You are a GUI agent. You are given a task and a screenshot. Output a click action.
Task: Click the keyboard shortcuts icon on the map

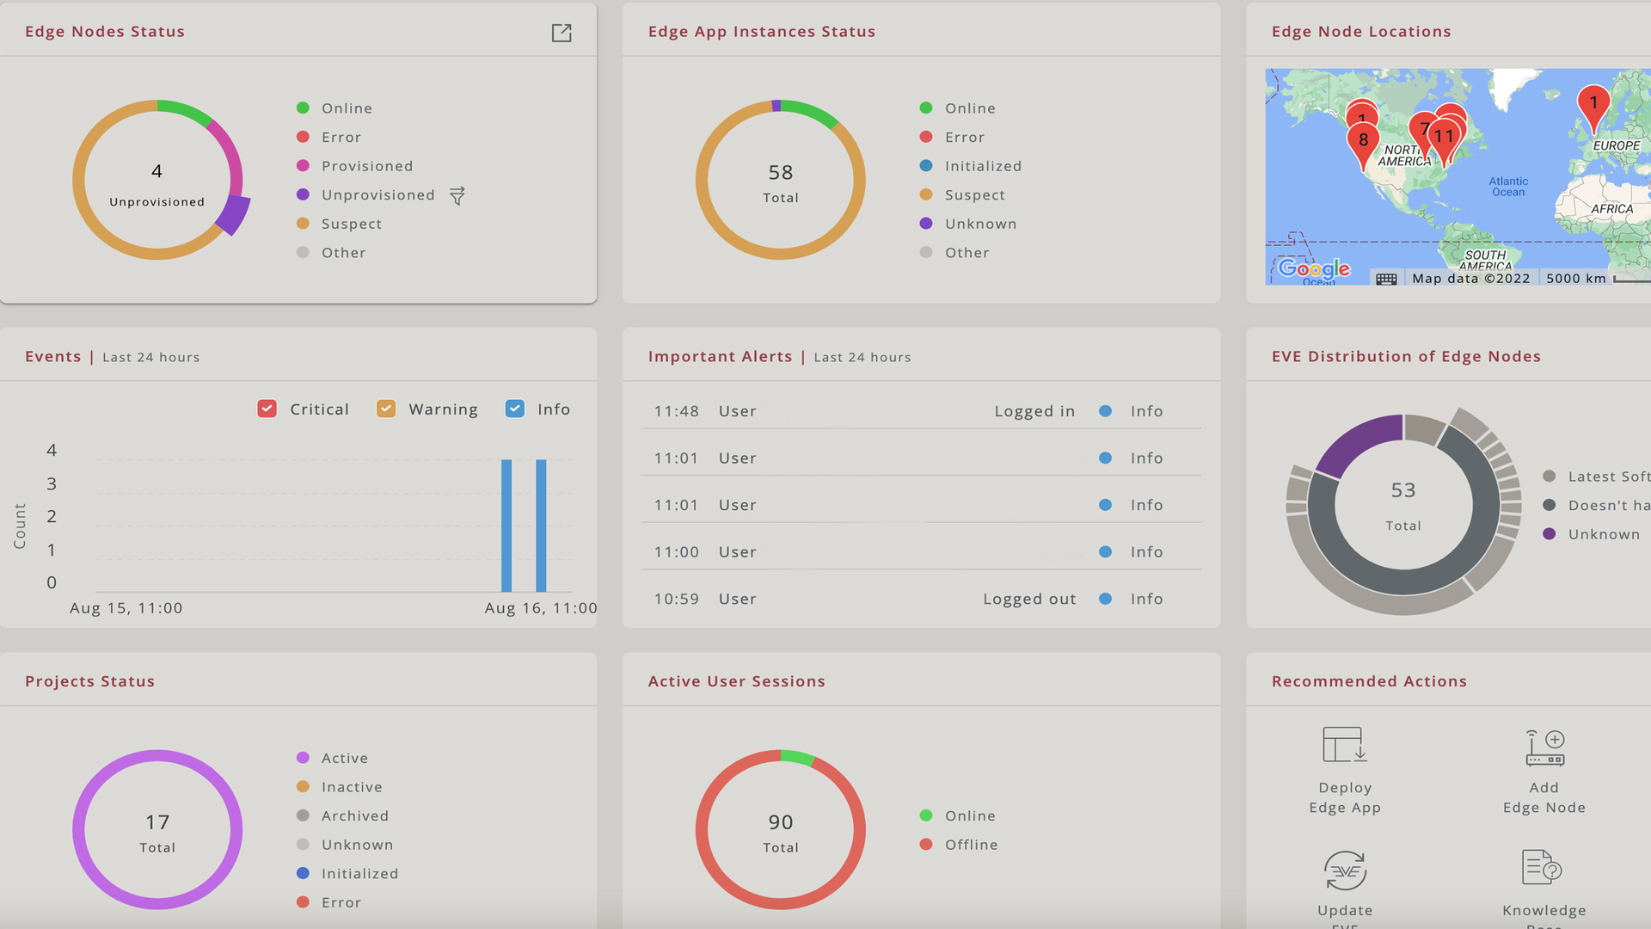coord(1386,279)
